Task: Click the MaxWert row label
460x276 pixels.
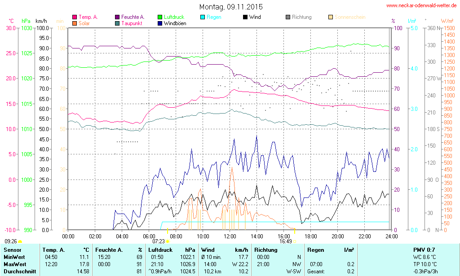Action: (x=15, y=264)
